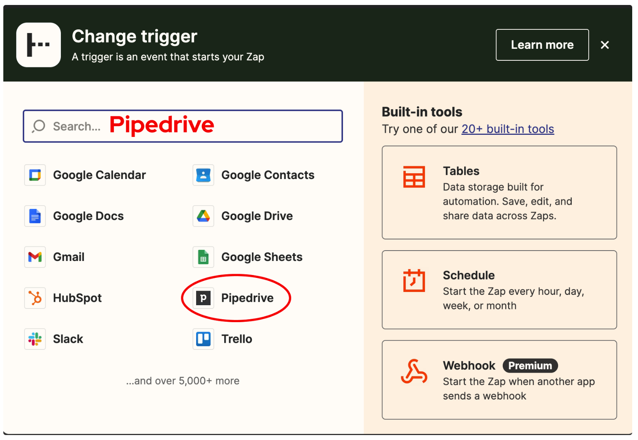The height and width of the screenshot is (440, 638).
Task: Choose the Pipedrive app icon
Action: pos(203,298)
